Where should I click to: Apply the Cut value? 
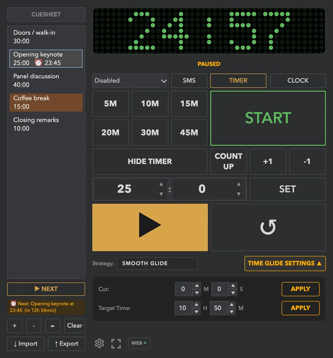[300, 289]
